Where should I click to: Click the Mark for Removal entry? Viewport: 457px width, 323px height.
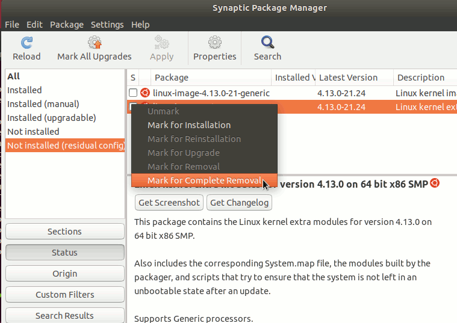[204, 167]
